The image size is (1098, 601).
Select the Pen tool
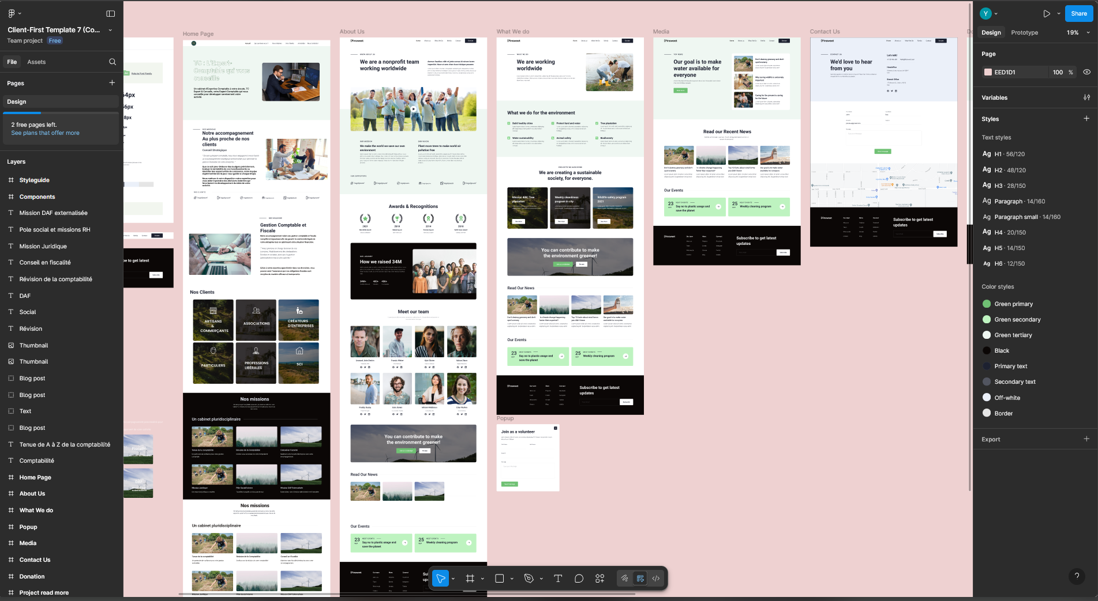529,579
